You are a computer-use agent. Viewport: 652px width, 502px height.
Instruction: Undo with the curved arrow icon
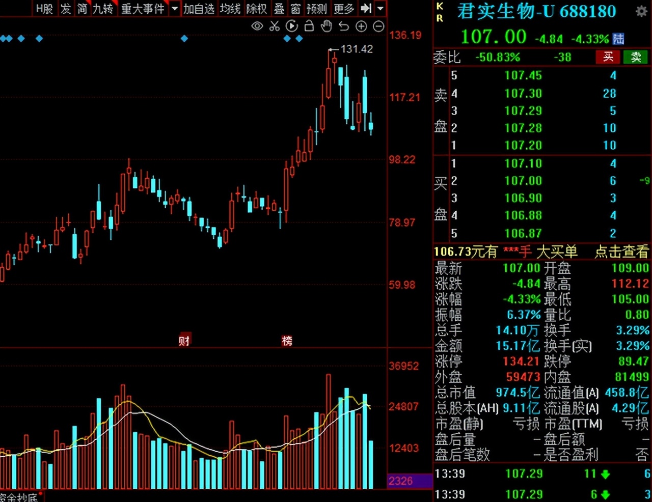pyautogui.click(x=344, y=26)
